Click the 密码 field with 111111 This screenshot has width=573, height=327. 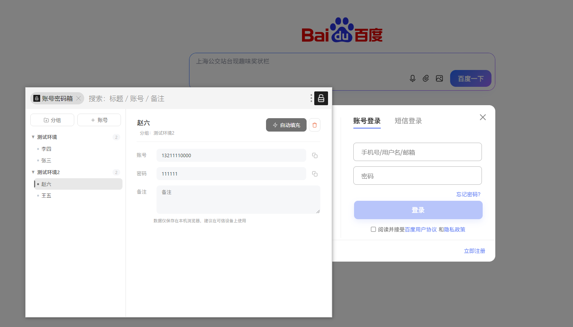231,174
